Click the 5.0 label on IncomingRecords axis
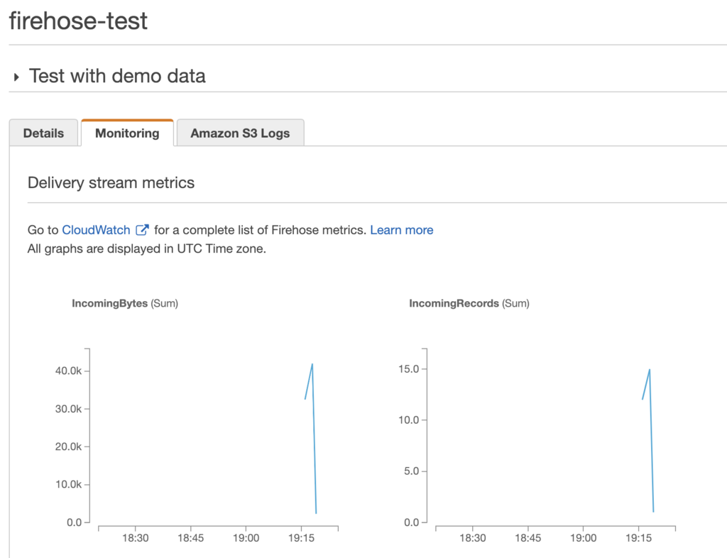The width and height of the screenshot is (727, 558). 411,471
